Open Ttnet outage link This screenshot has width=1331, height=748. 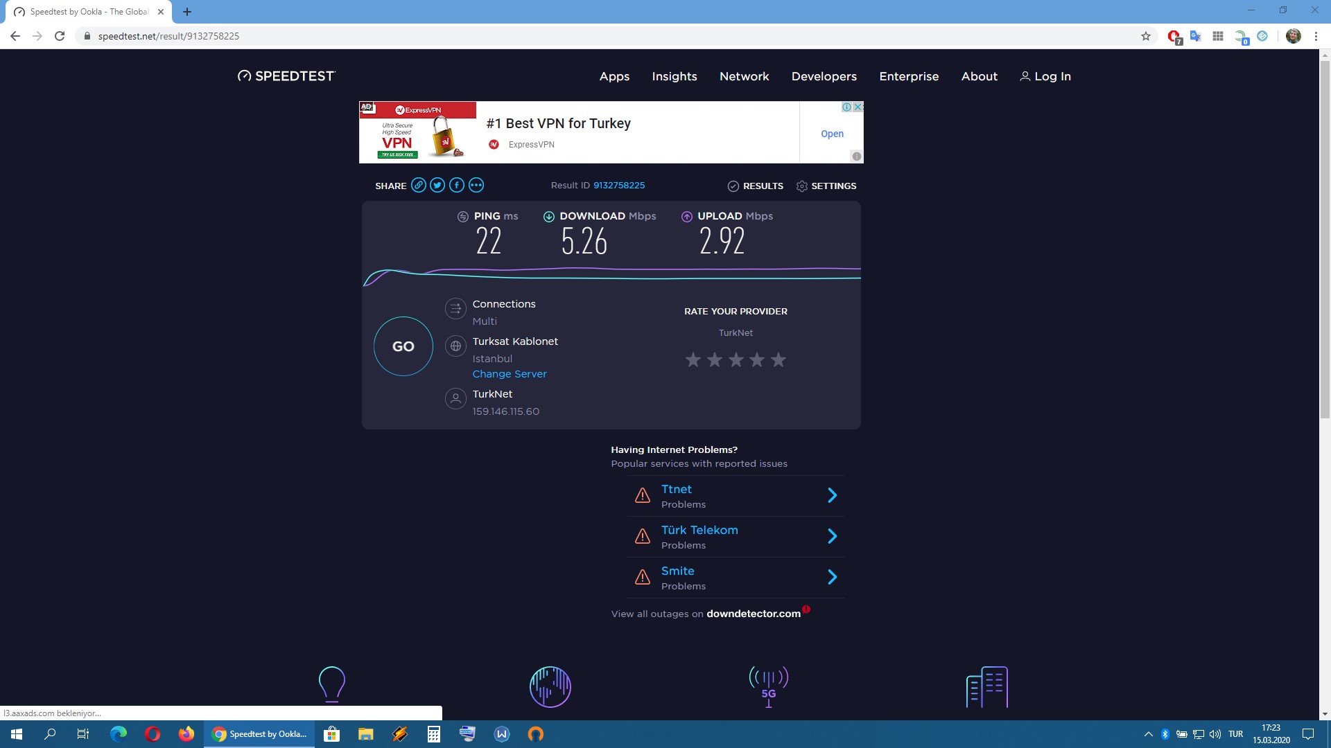click(677, 489)
